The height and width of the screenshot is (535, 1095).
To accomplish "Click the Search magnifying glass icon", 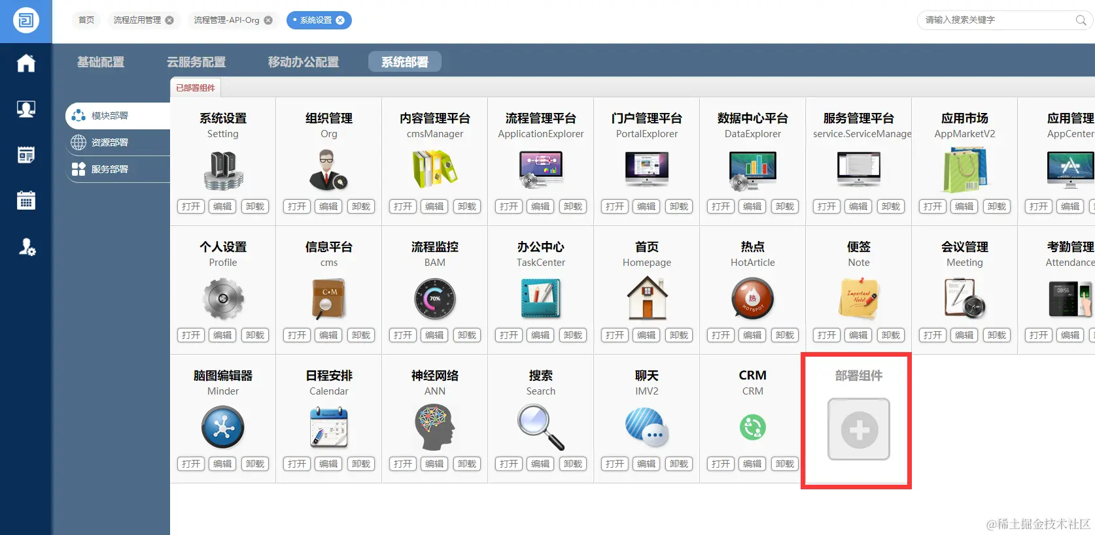I will tap(541, 428).
